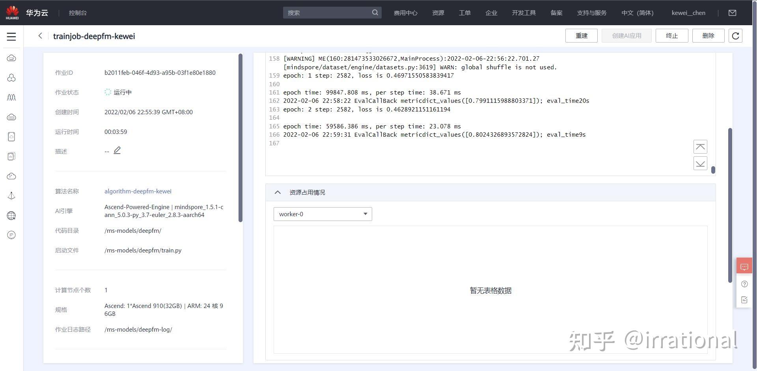Refresh the job page with the reload icon

click(x=735, y=35)
